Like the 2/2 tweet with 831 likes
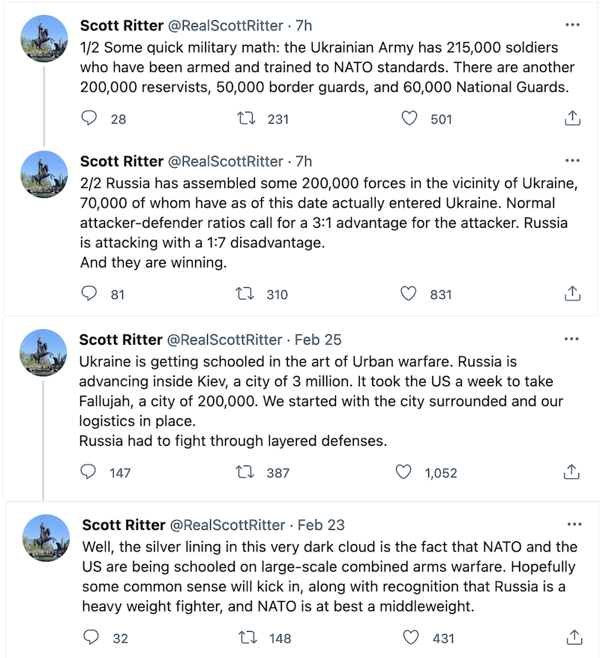600x658 pixels. pos(409,294)
